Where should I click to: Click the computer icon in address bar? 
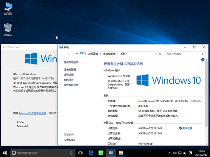(x=82, y=54)
